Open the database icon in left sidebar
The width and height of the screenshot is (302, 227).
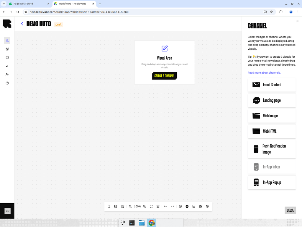click(x=7, y=58)
